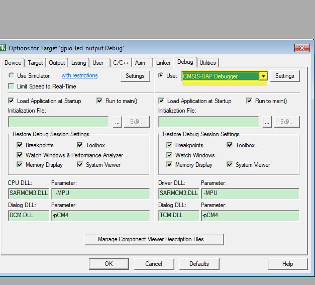Screen dimensions: 315x285
Task: Open the Asm tab
Action: point(140,63)
